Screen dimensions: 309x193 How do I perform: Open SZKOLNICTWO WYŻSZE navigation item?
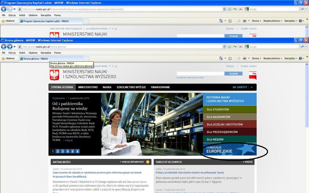[x=131, y=87]
